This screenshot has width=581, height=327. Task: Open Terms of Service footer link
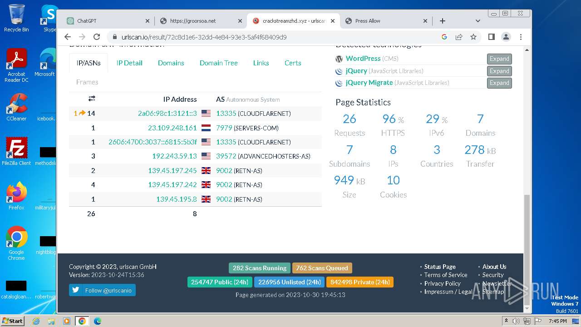[446, 275]
